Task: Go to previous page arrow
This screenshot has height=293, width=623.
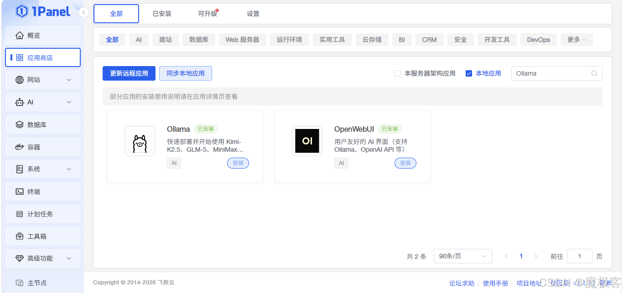Action: [x=506, y=256]
